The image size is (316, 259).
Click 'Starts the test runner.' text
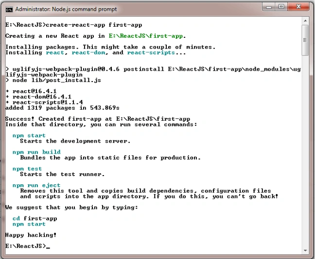(x=62, y=174)
